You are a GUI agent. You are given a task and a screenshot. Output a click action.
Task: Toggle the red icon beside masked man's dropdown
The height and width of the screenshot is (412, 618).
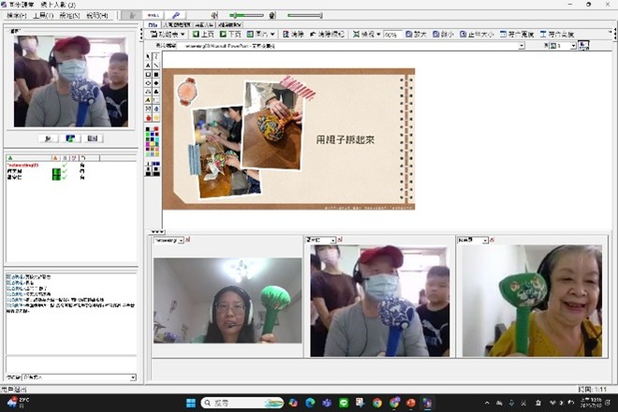coord(340,240)
